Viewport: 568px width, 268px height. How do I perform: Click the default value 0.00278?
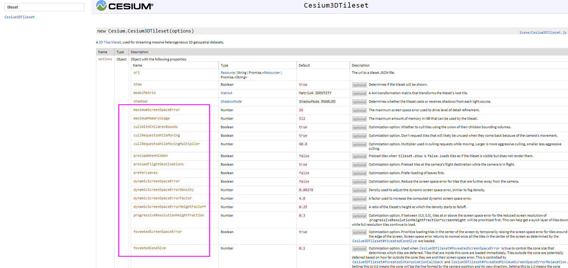click(306, 190)
